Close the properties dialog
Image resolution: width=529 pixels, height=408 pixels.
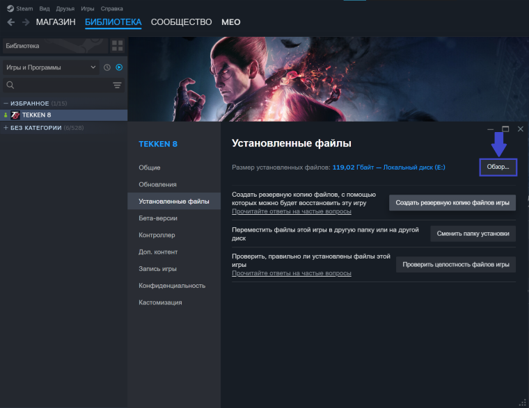click(x=521, y=129)
